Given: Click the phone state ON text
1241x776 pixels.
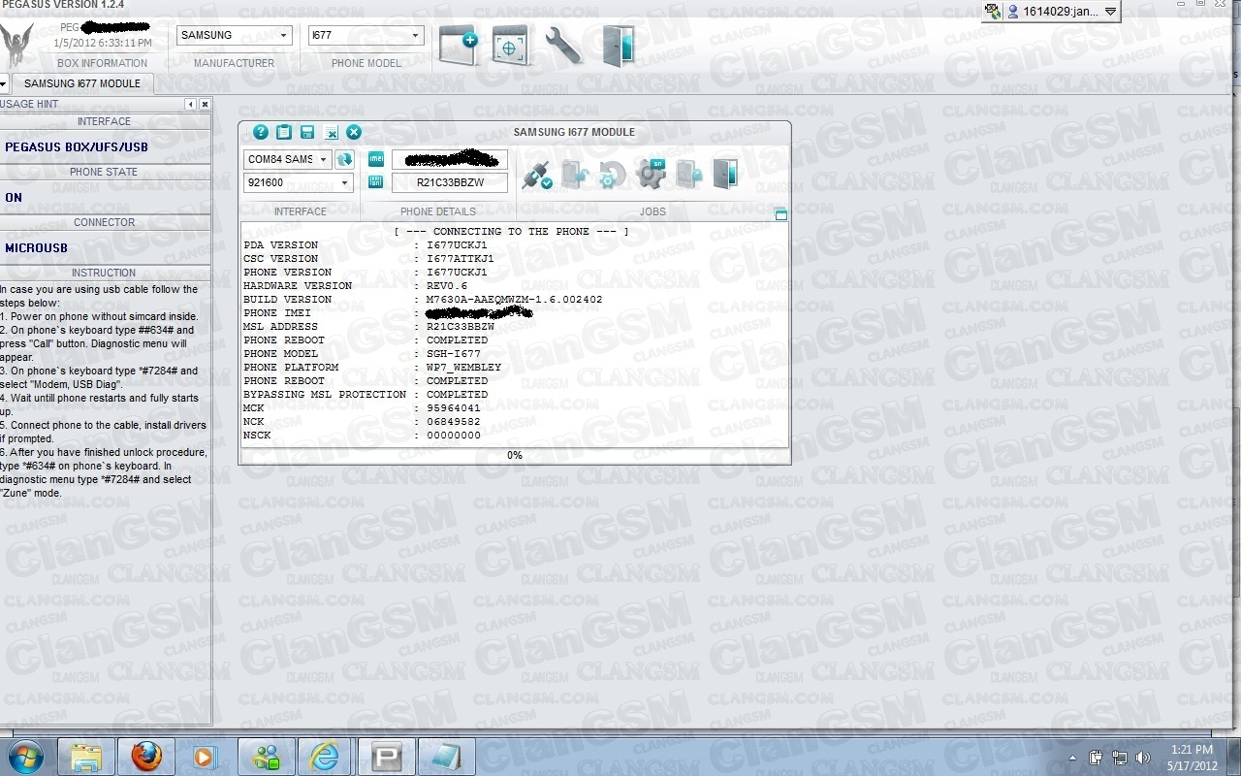Looking at the screenshot, I should (14, 198).
